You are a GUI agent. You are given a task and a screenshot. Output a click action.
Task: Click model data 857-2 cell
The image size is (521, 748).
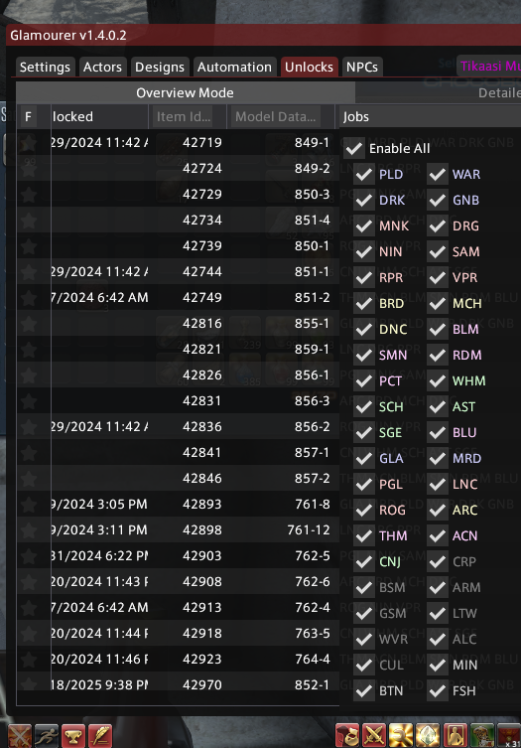[312, 479]
